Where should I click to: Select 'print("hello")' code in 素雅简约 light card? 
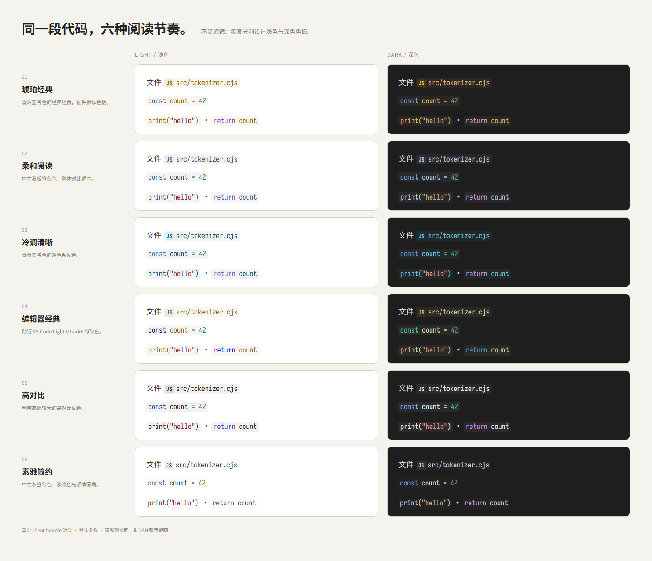point(173,503)
